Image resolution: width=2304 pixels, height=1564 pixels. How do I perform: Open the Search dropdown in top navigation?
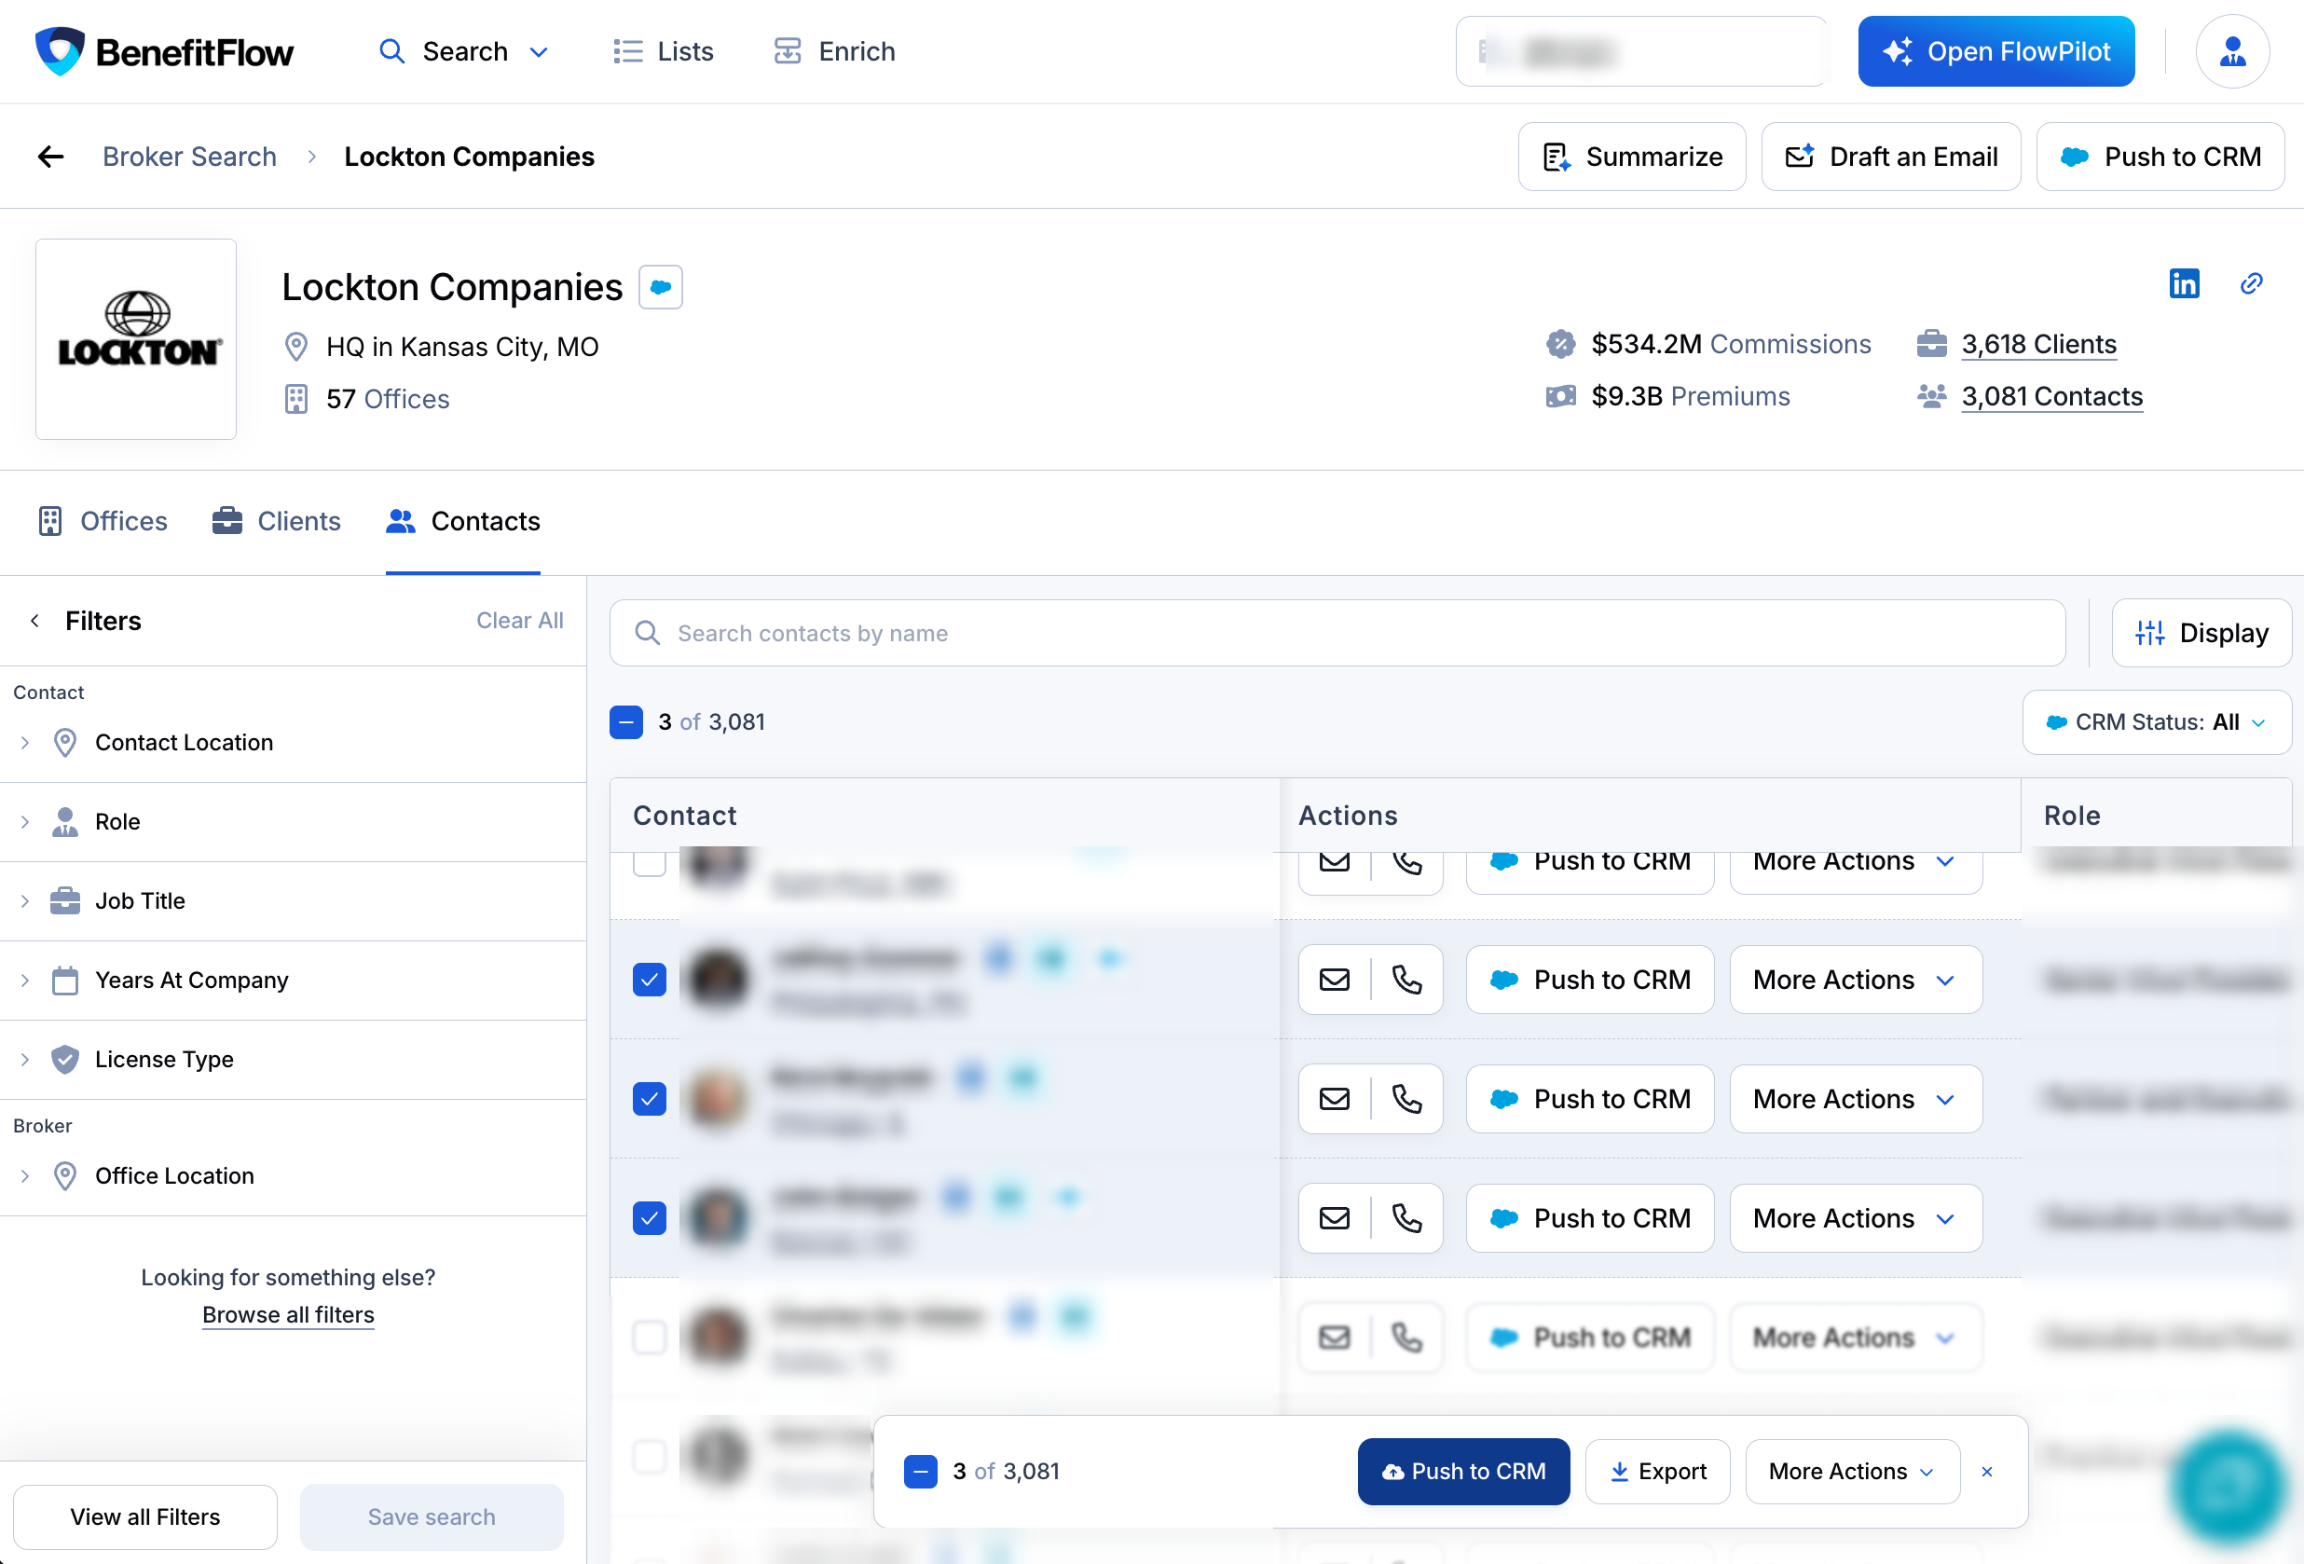(x=464, y=51)
